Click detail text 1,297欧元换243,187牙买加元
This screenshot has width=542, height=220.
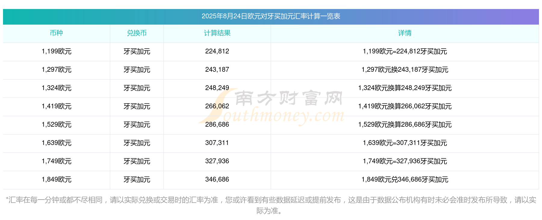(405, 70)
